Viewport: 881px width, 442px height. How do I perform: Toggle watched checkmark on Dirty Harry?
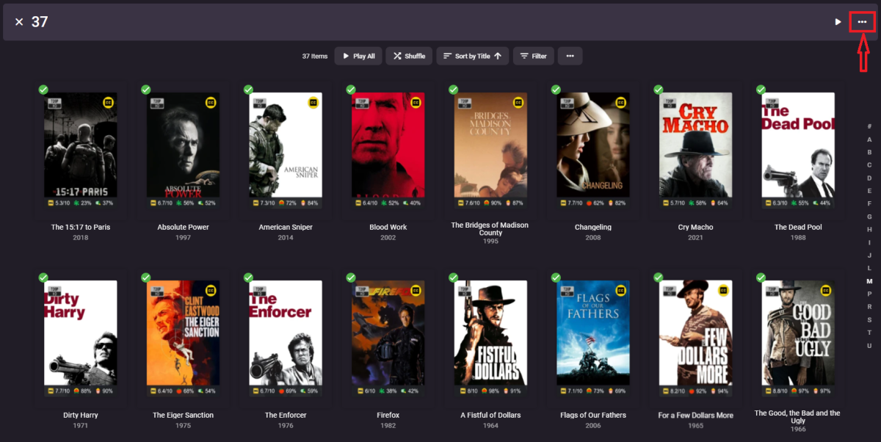point(43,278)
